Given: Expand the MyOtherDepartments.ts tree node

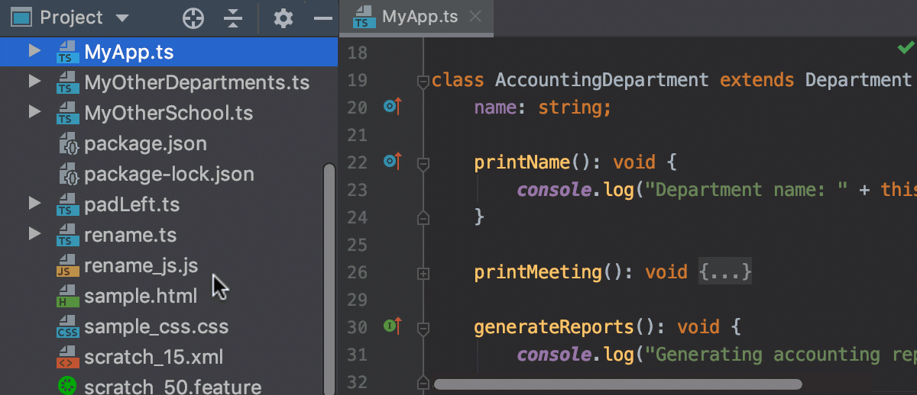Looking at the screenshot, I should click(34, 81).
